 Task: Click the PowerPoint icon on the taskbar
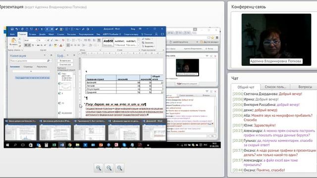point(101,145)
